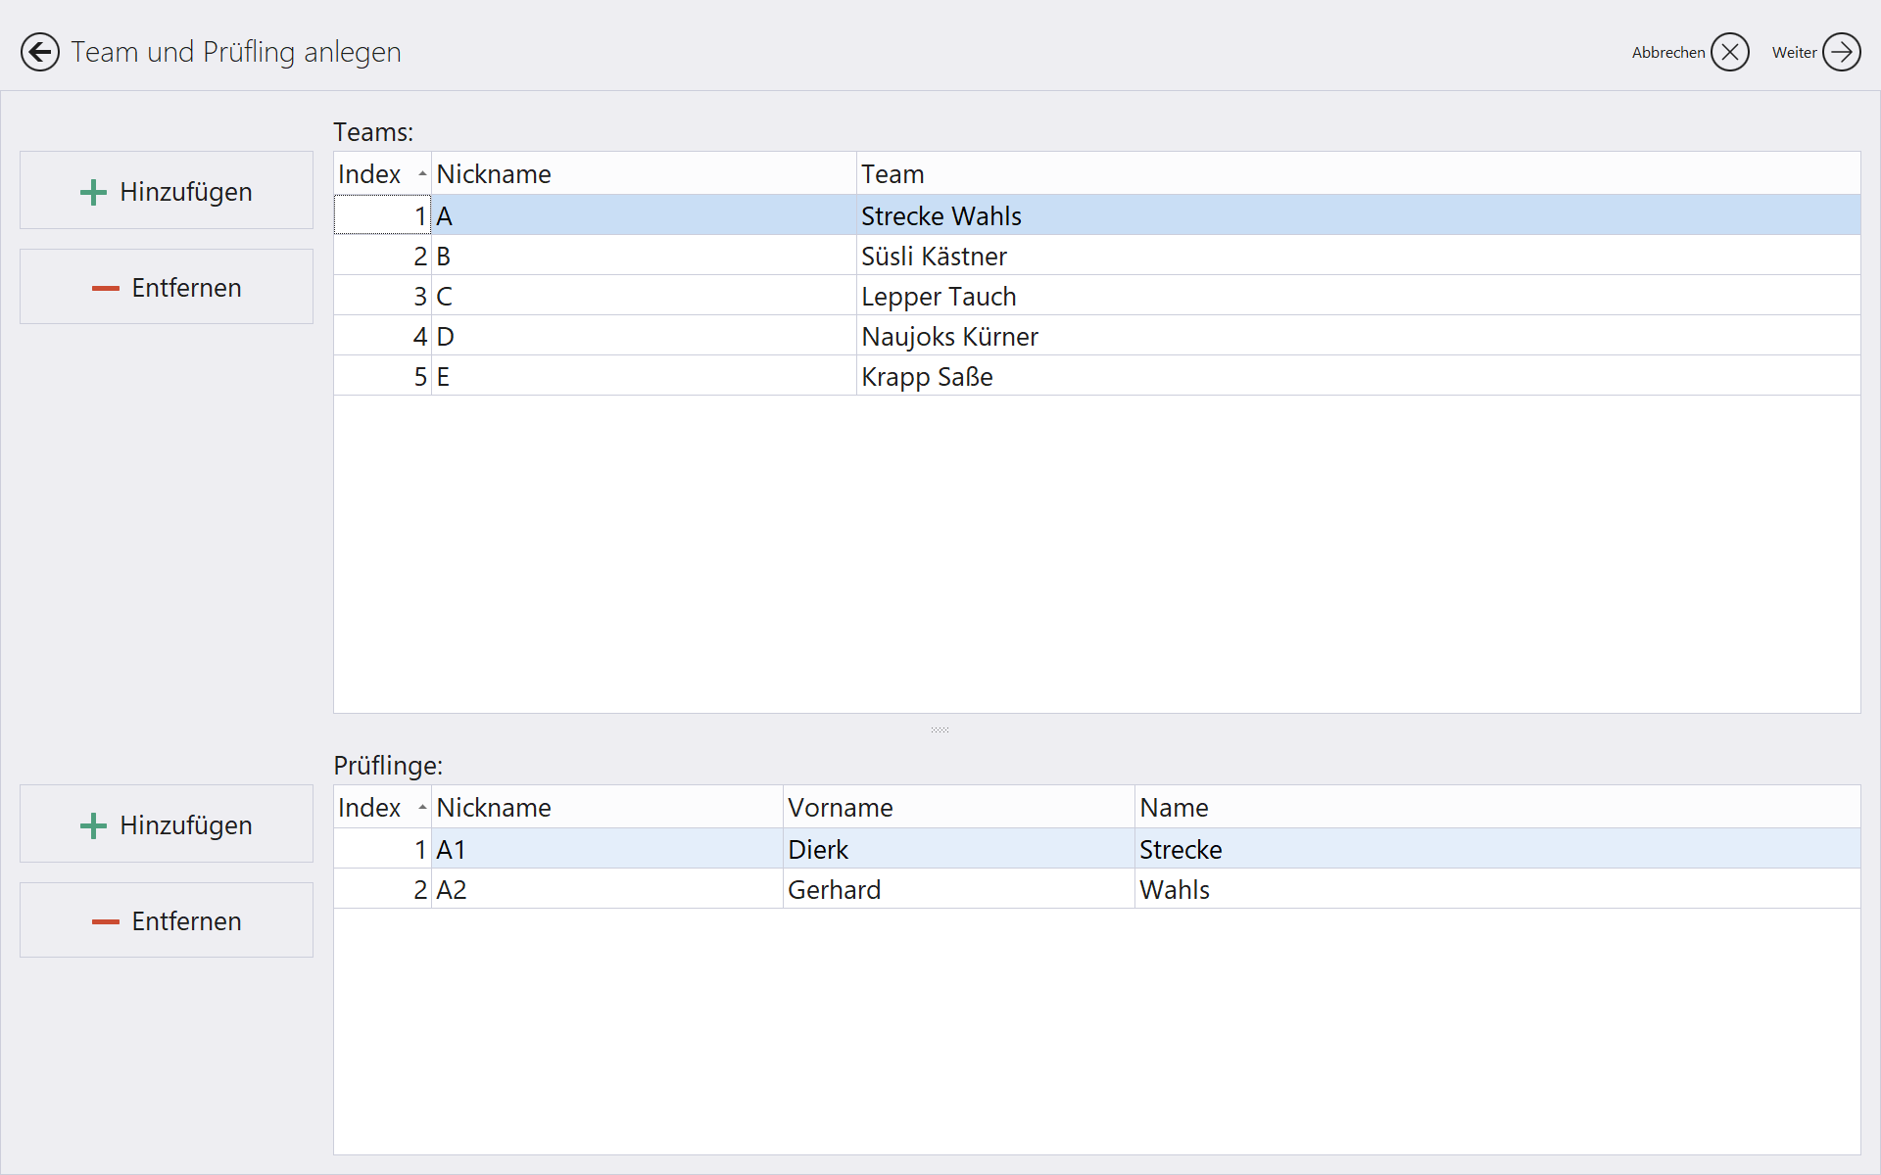This screenshot has width=1881, height=1175.
Task: Select team Naujoks Kürner
Action: coord(948,337)
